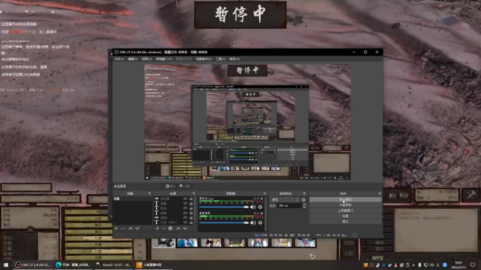Viewport: 481px width, 270px height.
Task: Click the transition duration 300 ms field
Action: click(289, 206)
